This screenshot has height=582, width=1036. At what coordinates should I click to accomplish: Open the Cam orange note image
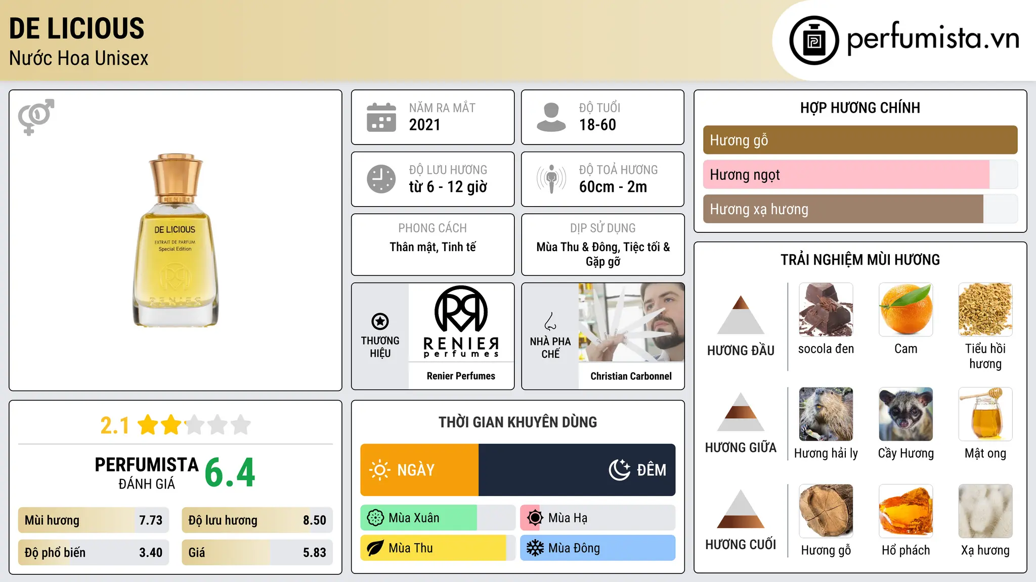[x=905, y=310]
